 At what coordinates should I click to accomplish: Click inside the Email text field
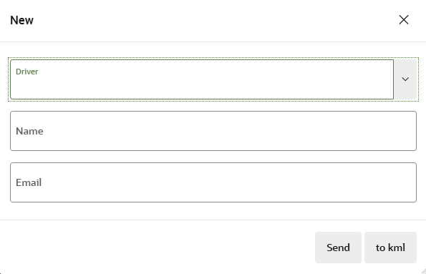click(213, 182)
